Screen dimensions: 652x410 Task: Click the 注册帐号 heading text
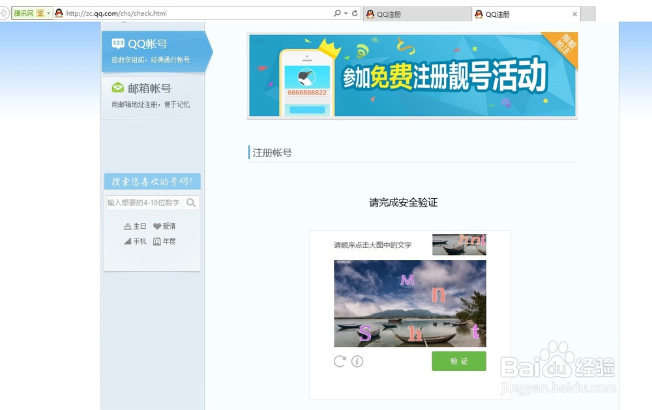(x=272, y=153)
